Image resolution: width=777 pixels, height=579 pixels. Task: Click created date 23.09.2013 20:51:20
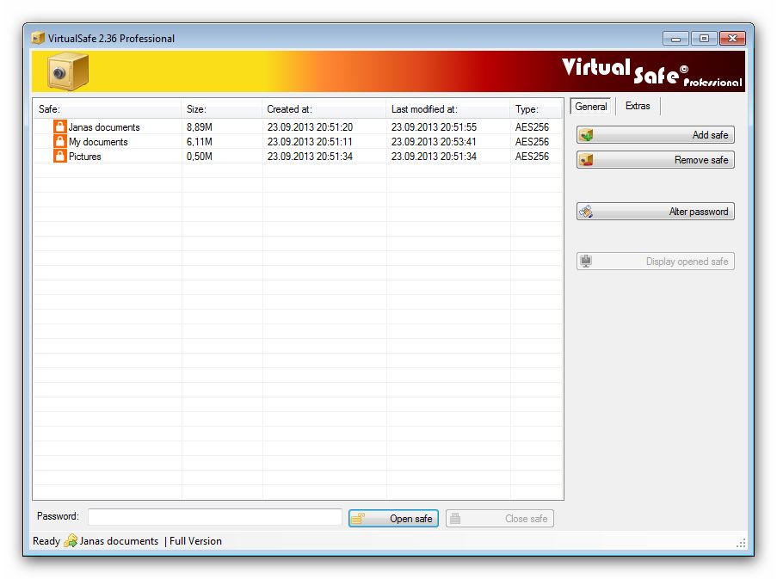[x=310, y=127]
